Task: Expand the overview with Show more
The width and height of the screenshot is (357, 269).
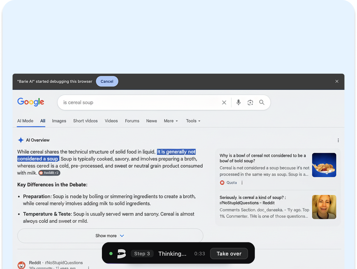Action: click(x=110, y=236)
